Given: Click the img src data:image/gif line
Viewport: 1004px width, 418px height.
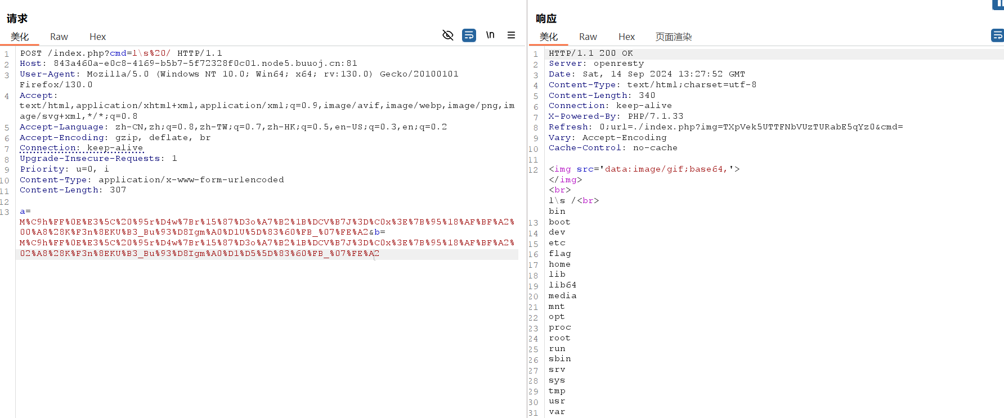Looking at the screenshot, I should (x=644, y=169).
